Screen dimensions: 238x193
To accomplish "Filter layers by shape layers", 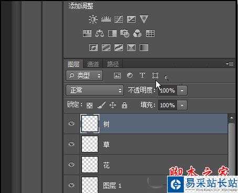I will pyautogui.click(x=155, y=75).
